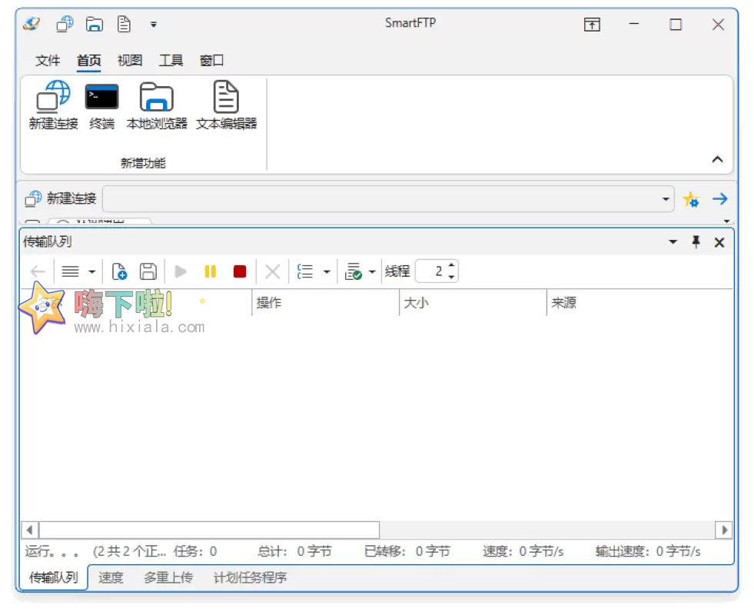Switch to the 视图 ribbon tab

tap(129, 60)
